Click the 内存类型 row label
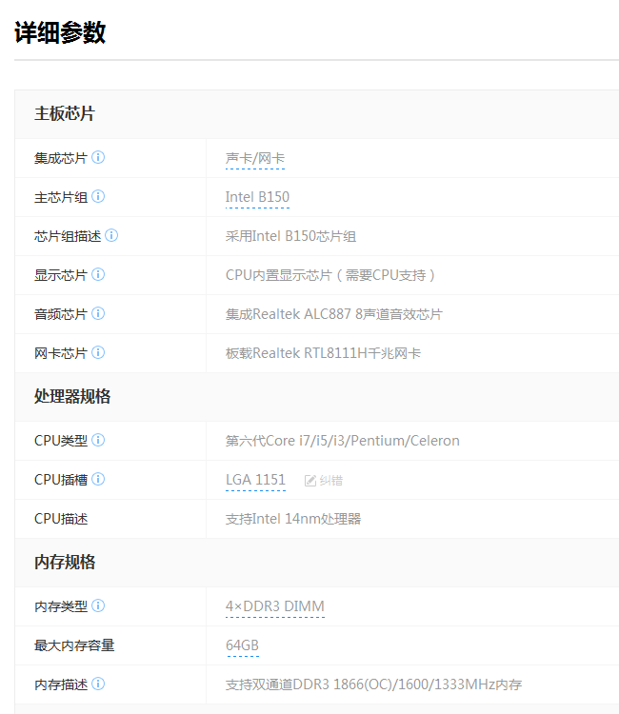This screenshot has width=619, height=714. click(61, 606)
